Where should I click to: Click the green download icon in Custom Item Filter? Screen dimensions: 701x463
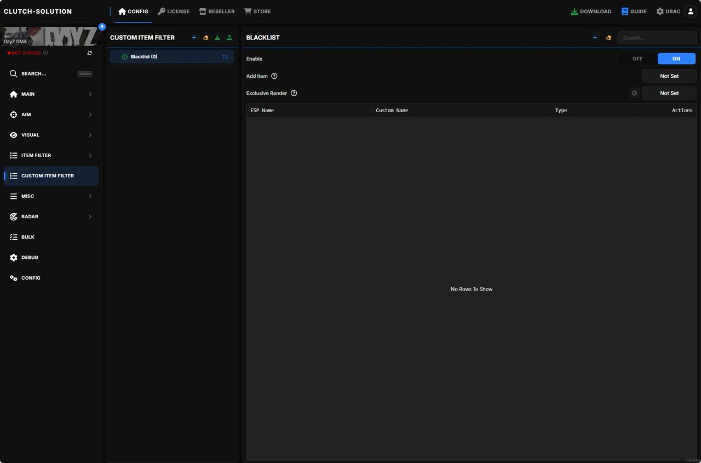(x=217, y=38)
